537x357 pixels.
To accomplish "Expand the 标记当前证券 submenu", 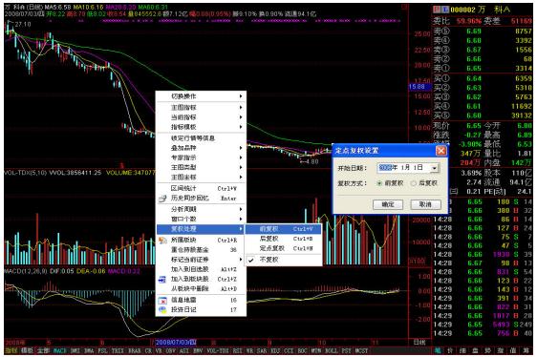I will [x=201, y=260].
